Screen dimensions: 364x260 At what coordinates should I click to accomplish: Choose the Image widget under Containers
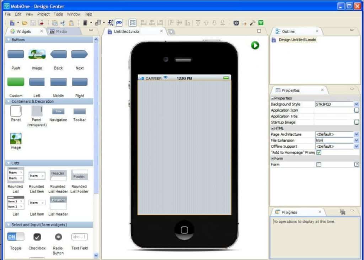tap(15, 139)
